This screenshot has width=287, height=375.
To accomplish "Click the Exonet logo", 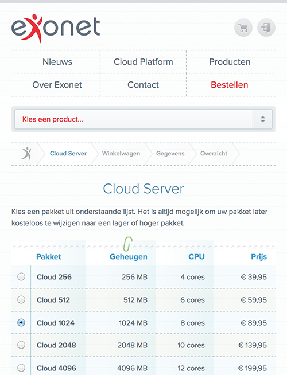I will click(x=56, y=29).
